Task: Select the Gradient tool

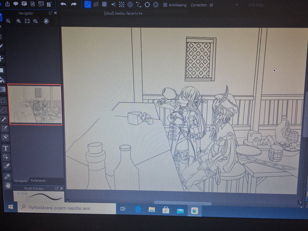Action: (x=3, y=90)
